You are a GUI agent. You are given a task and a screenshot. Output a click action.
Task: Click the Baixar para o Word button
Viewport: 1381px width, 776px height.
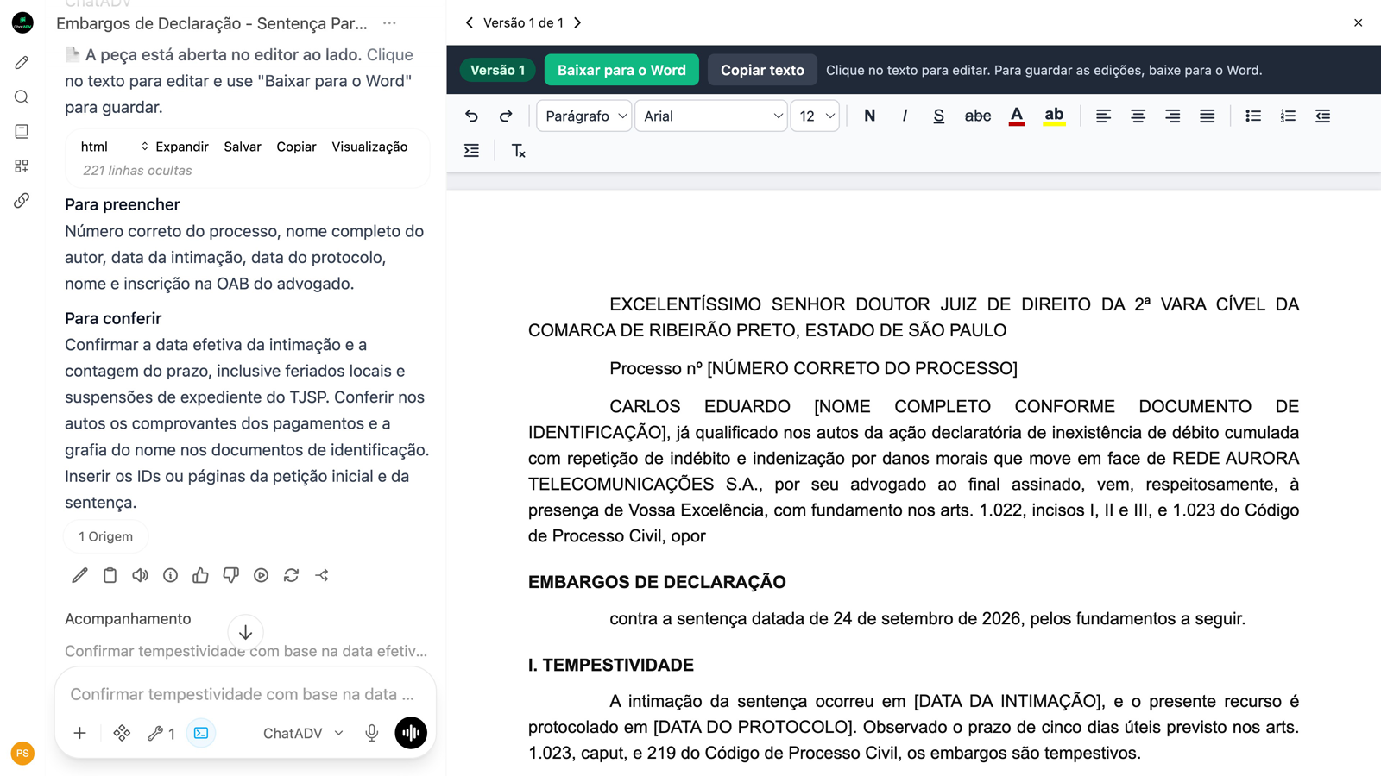point(621,70)
